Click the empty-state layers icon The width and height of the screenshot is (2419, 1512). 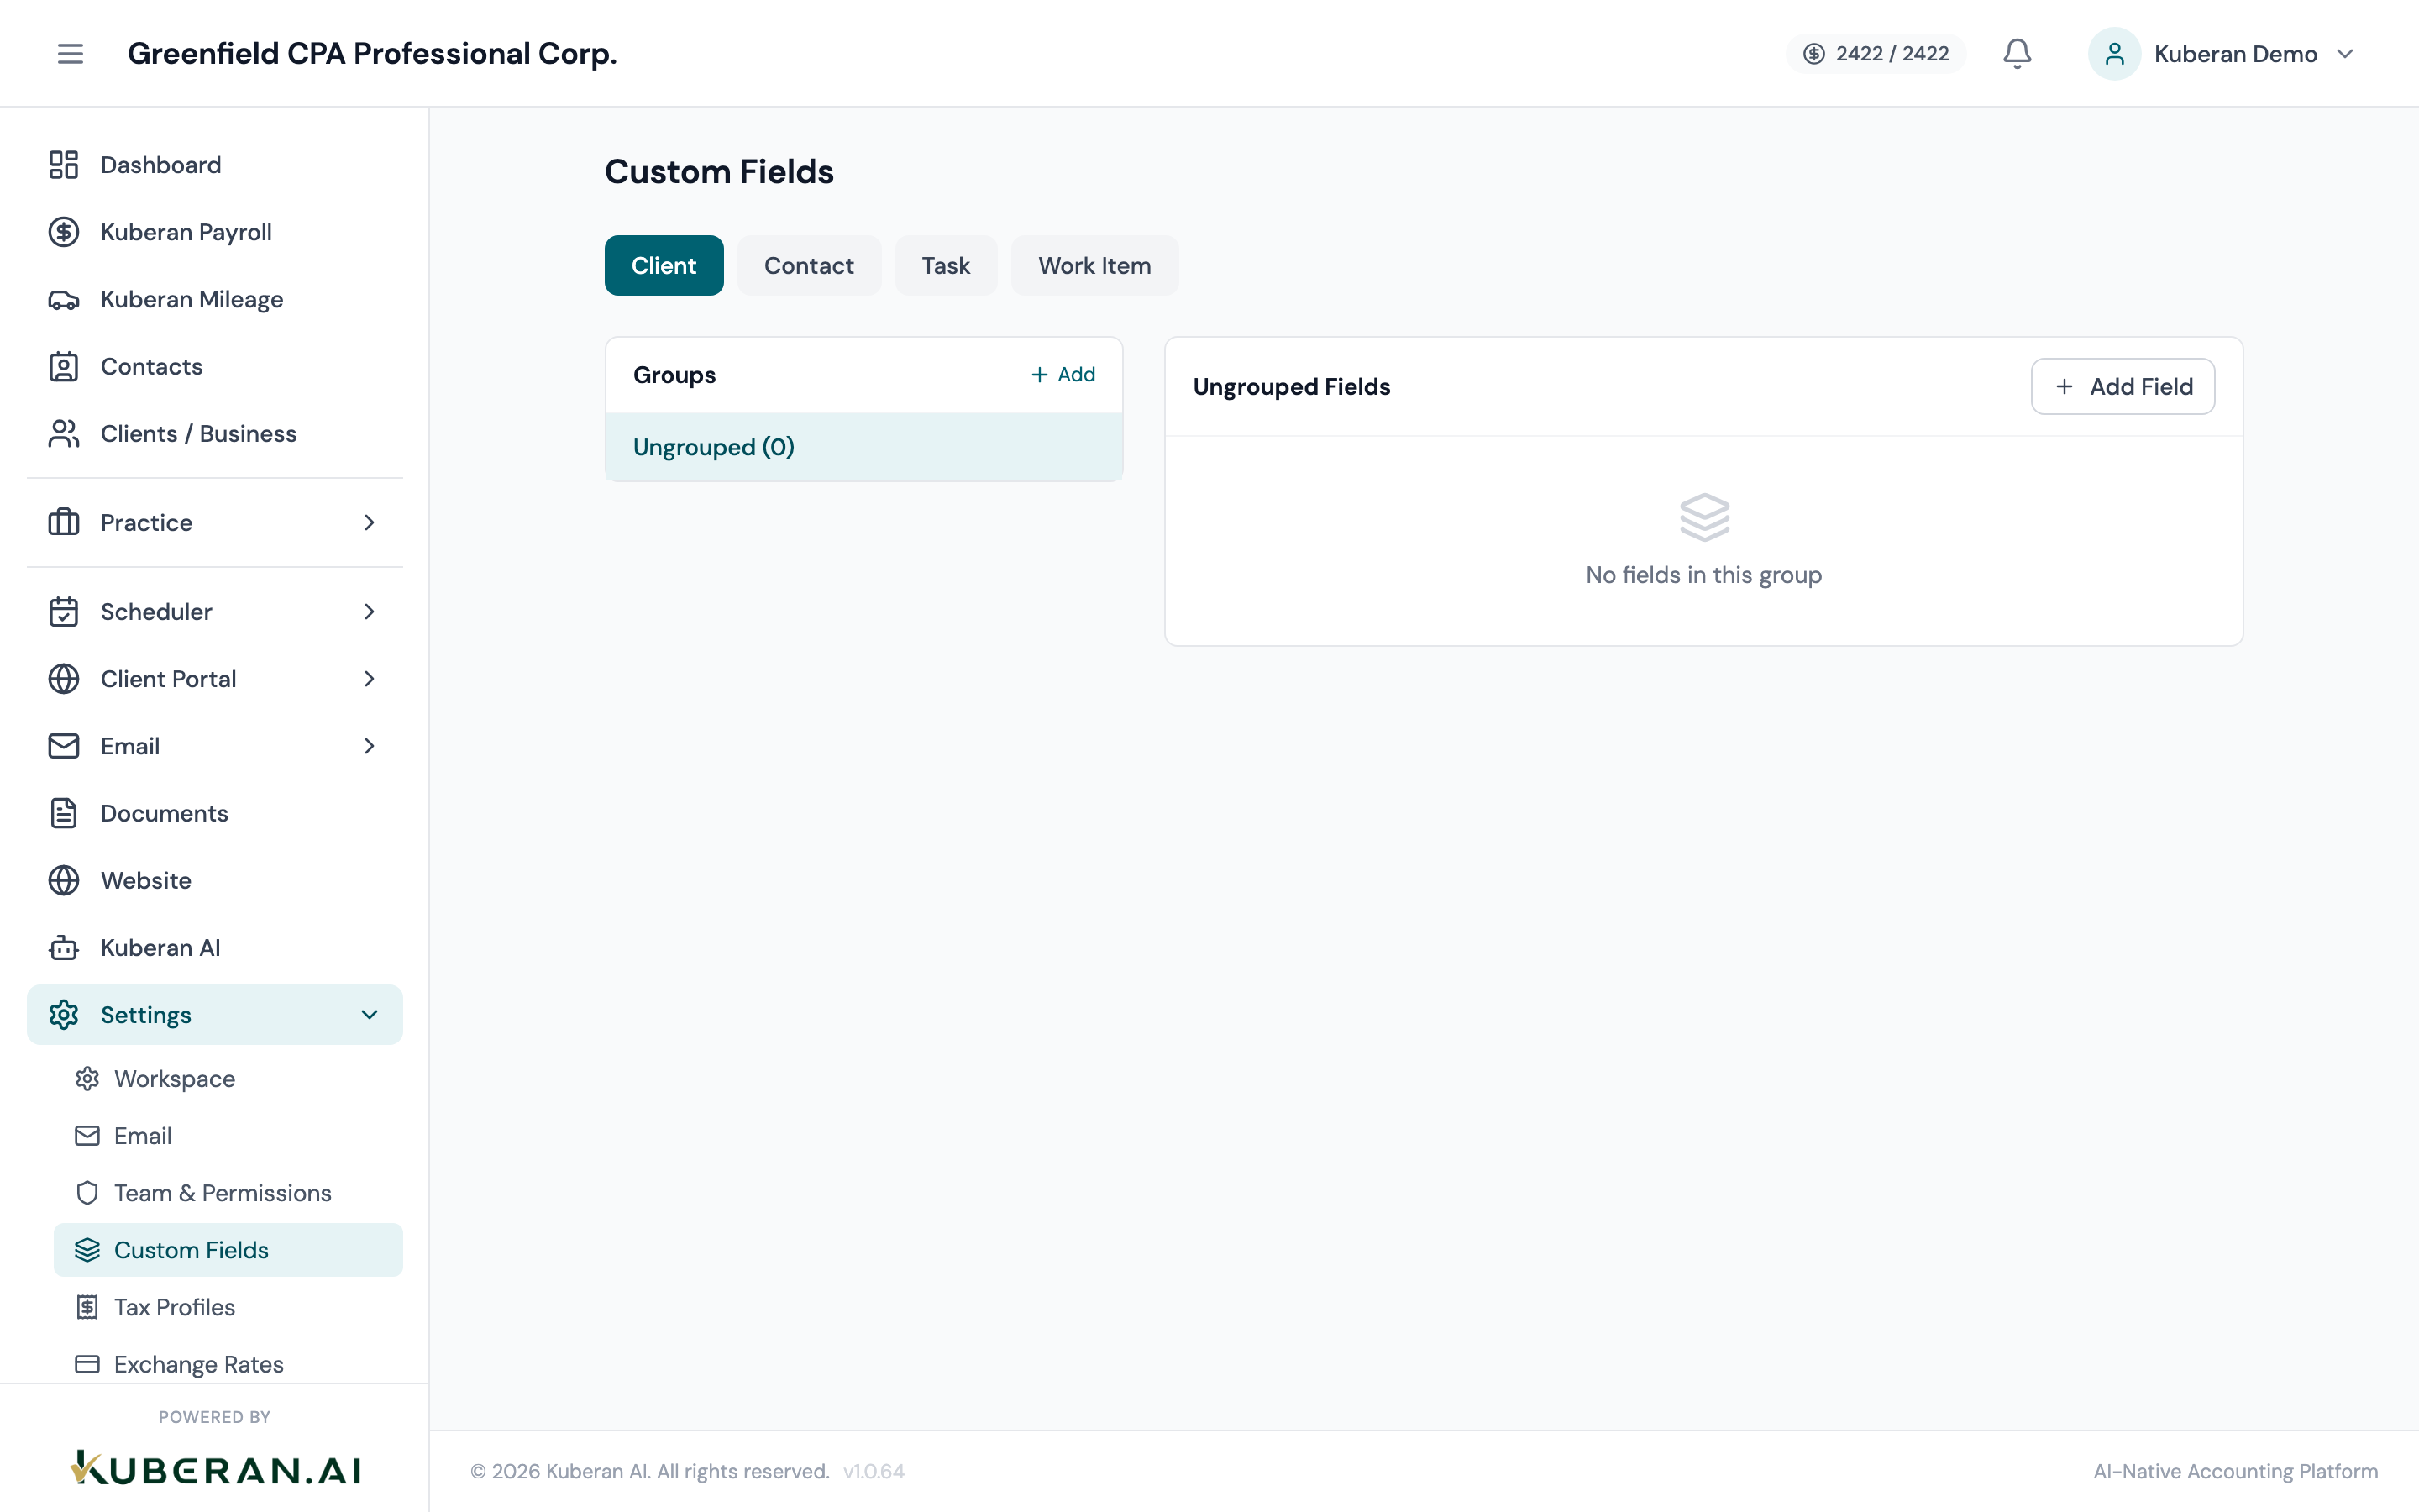coord(1704,517)
